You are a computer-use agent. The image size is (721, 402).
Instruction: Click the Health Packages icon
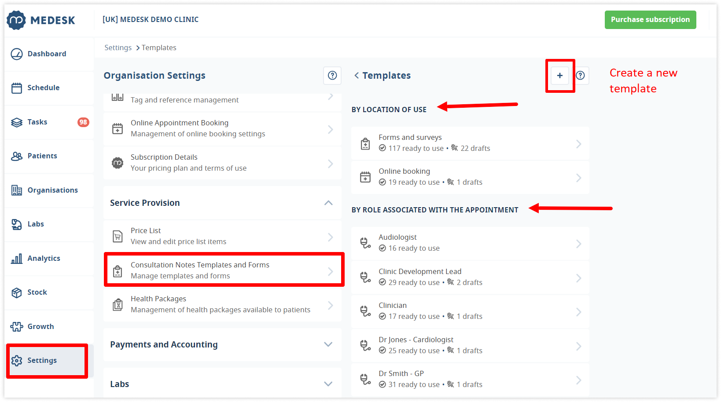click(118, 305)
